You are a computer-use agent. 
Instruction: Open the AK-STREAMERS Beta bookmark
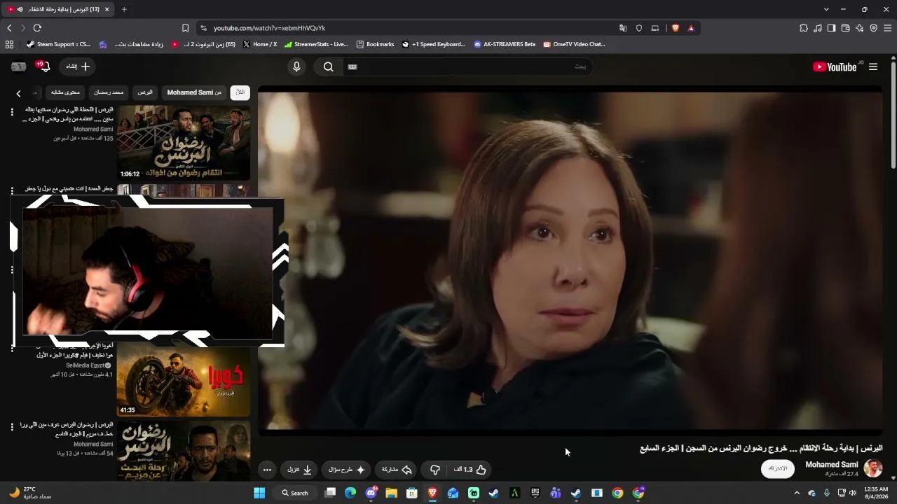coord(505,44)
